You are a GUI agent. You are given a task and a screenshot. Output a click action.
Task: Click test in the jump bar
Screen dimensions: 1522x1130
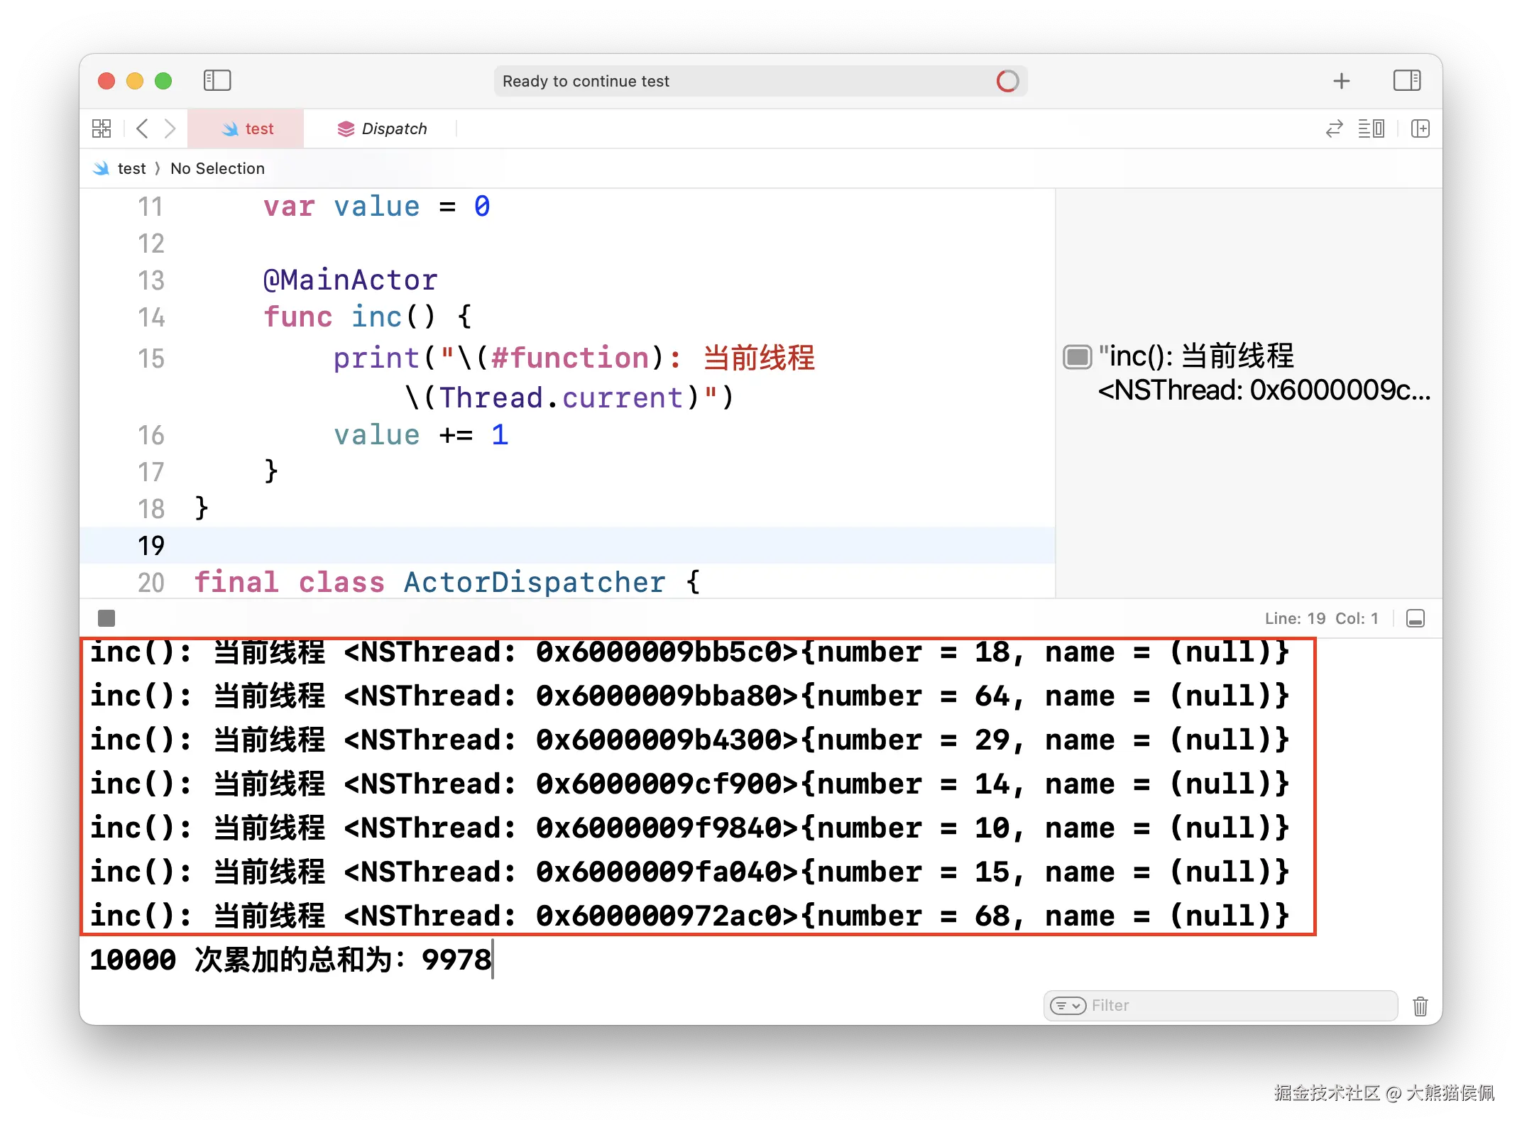click(x=131, y=168)
